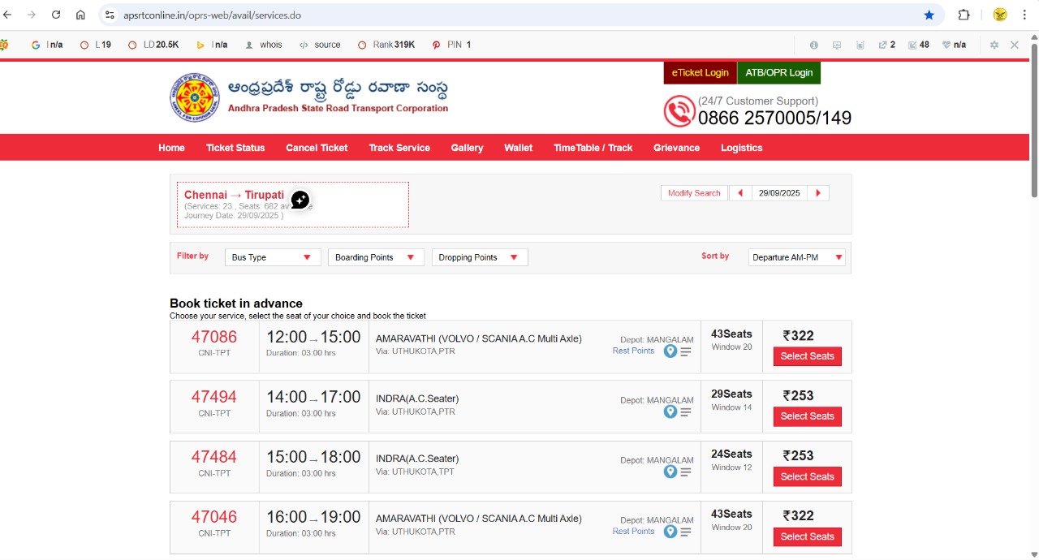Open the TimeTable / Track menu
This screenshot has width=1039, height=560.
pos(592,147)
